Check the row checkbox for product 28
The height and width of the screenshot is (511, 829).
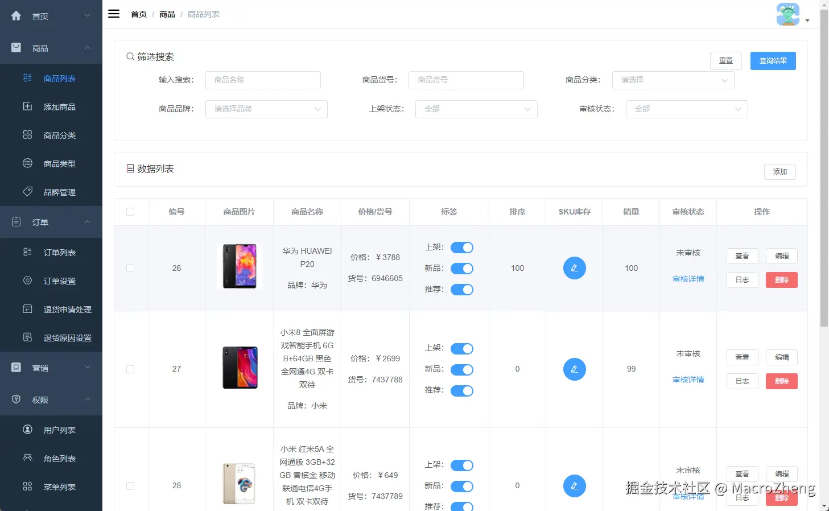point(130,486)
